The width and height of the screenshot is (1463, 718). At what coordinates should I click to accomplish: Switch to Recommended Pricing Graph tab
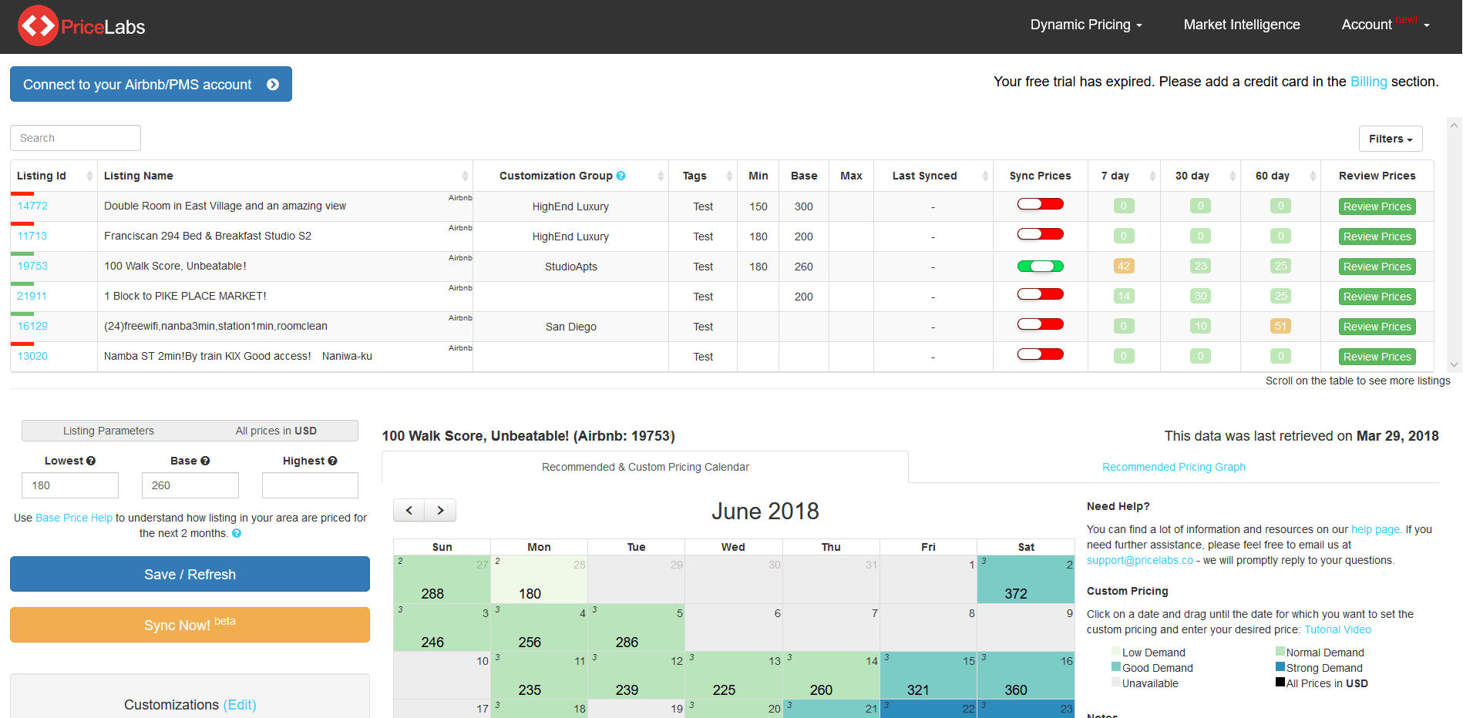coord(1173,467)
